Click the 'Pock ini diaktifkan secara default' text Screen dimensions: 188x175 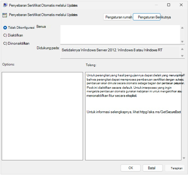[109, 87]
